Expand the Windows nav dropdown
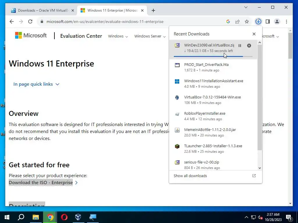298x223 pixels. tap(118, 36)
